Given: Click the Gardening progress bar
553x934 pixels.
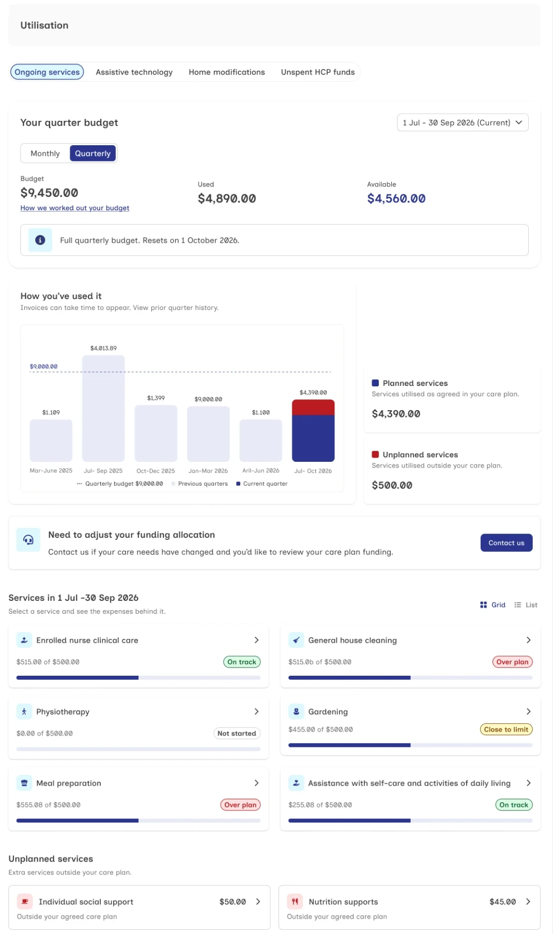Looking at the screenshot, I should tap(410, 745).
